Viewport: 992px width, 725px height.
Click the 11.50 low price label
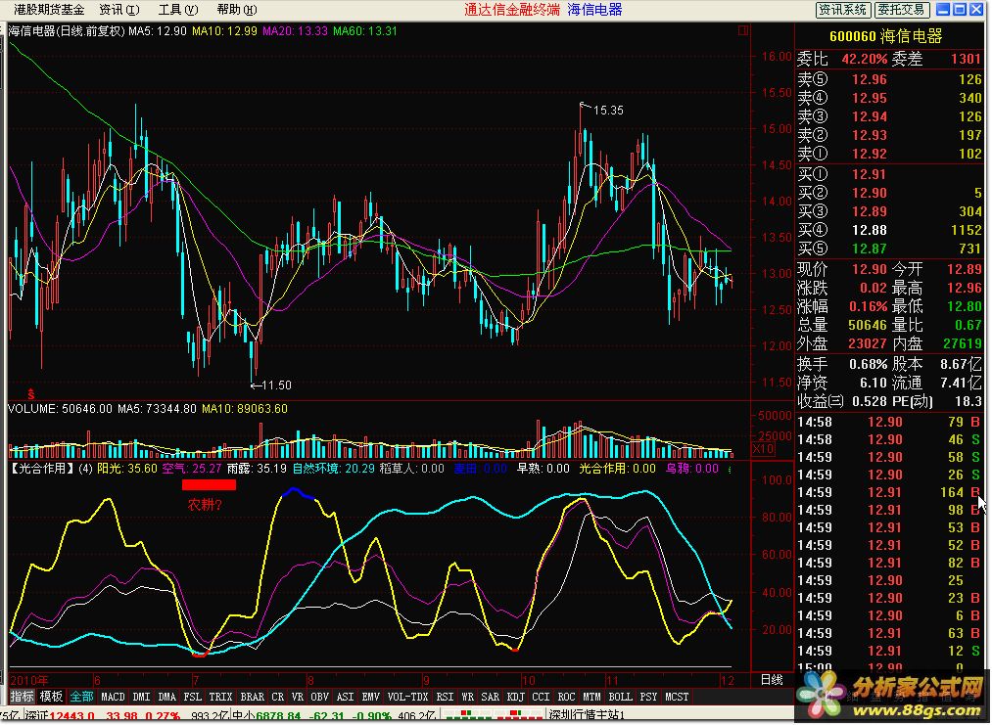coord(276,385)
